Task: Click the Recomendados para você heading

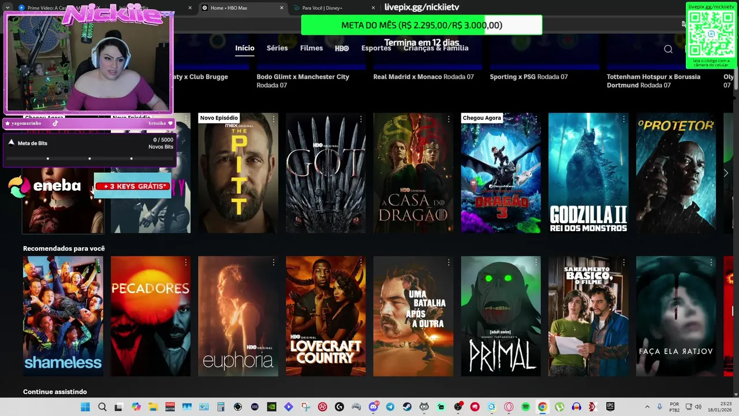Action: [64, 248]
